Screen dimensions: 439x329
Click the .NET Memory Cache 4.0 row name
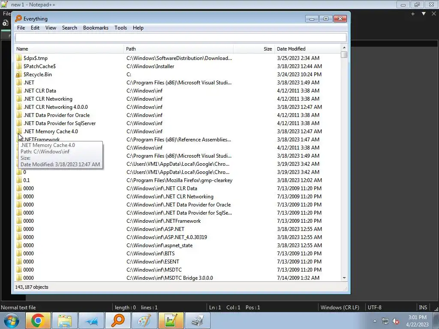[51, 131]
